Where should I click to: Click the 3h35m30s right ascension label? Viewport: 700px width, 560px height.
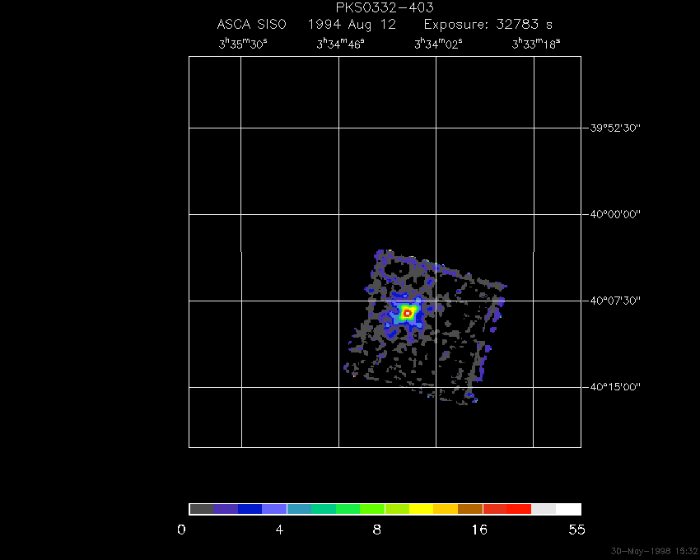click(243, 44)
